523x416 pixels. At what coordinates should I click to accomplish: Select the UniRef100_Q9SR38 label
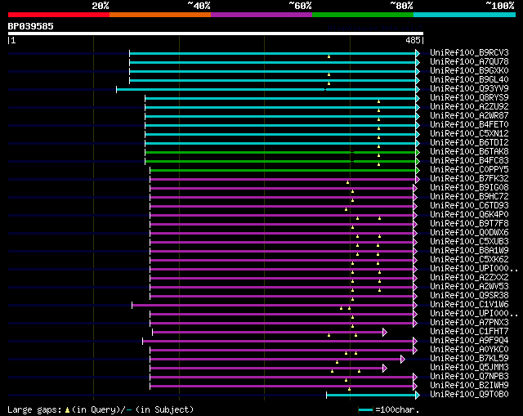coord(469,296)
